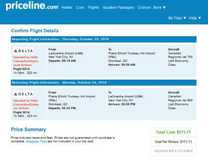
Task: Click the Departing Flight Information header bar
Action: click(x=104, y=39)
